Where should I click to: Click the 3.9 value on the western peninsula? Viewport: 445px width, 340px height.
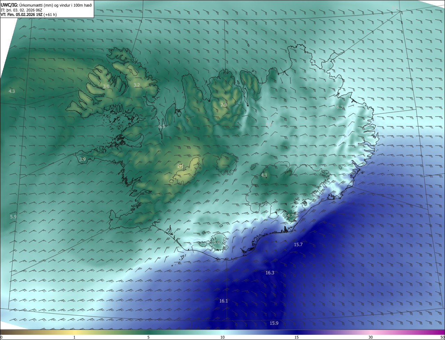tap(82, 159)
